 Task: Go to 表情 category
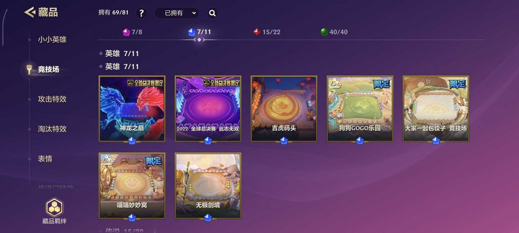pyautogui.click(x=45, y=159)
